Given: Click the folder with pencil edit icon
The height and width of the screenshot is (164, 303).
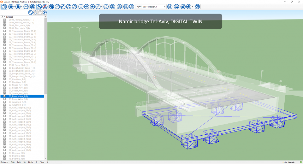Looking at the screenshot, I should (183, 7).
